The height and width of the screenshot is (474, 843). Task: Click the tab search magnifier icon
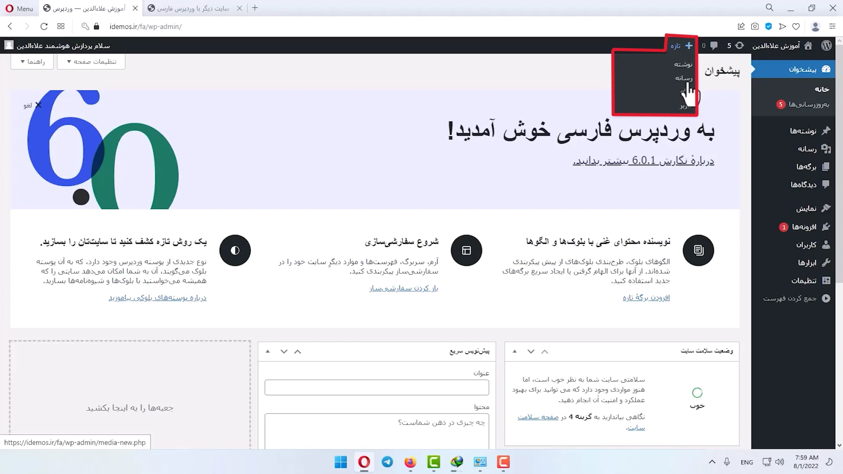pyautogui.click(x=770, y=8)
